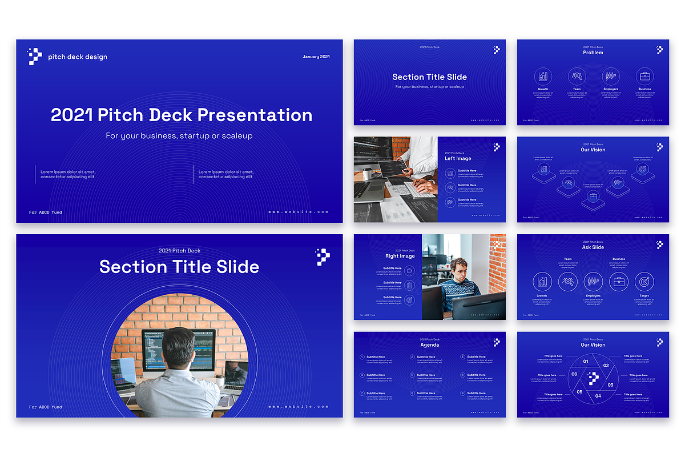Click the cover's 'For your business, startup or scaleup' subtitle
This screenshot has height=457, width=685.
tap(179, 136)
